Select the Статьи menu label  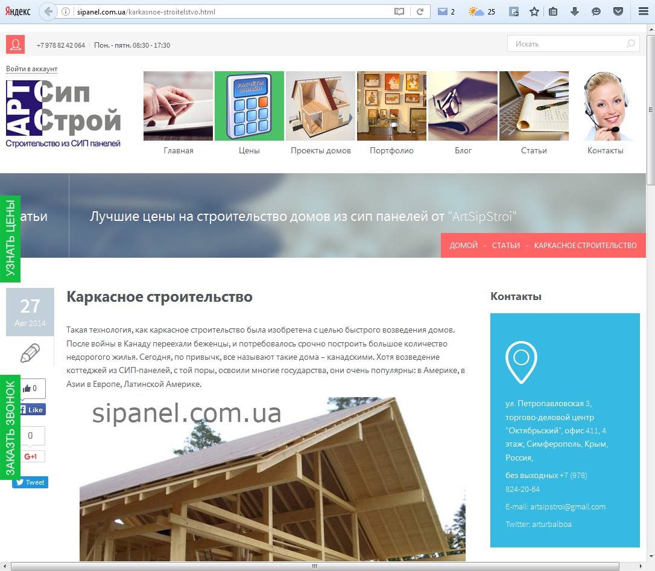534,150
